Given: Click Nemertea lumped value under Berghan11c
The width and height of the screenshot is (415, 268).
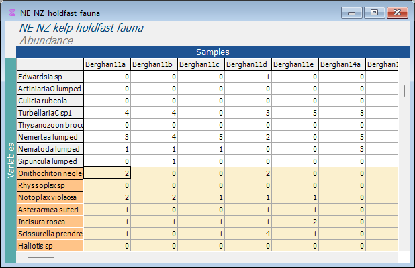Looking at the screenshot, I should [201, 137].
